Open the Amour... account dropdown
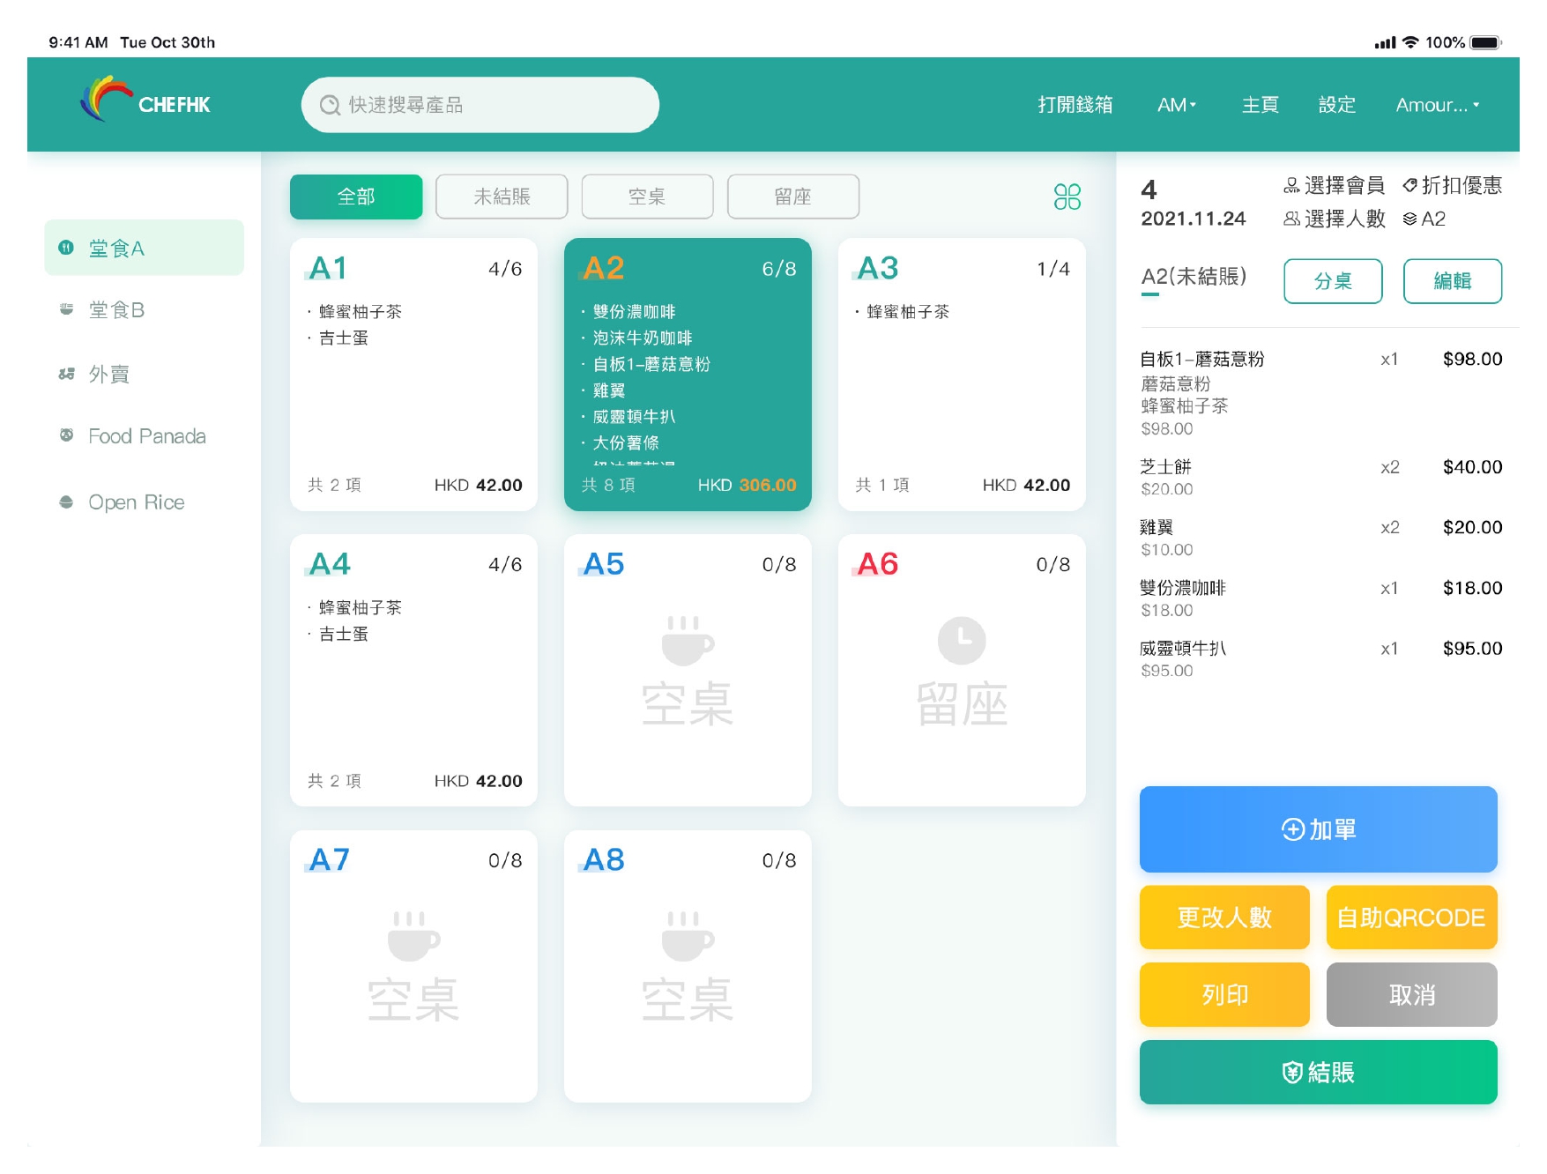1547x1174 pixels. click(x=1437, y=105)
